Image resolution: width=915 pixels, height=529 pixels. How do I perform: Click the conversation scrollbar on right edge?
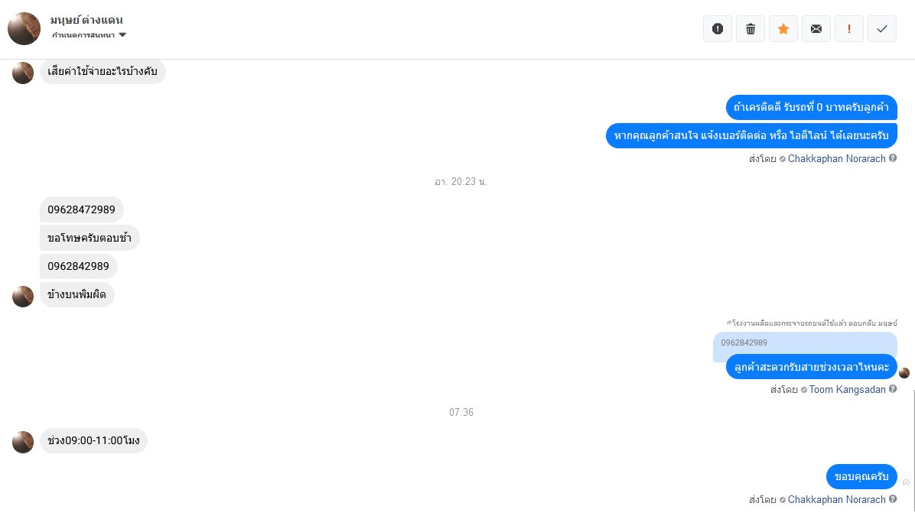913,450
